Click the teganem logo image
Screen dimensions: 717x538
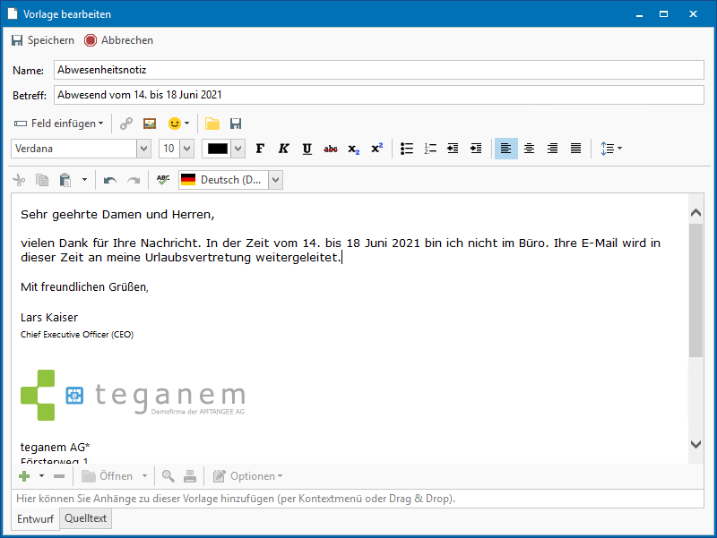[133, 395]
